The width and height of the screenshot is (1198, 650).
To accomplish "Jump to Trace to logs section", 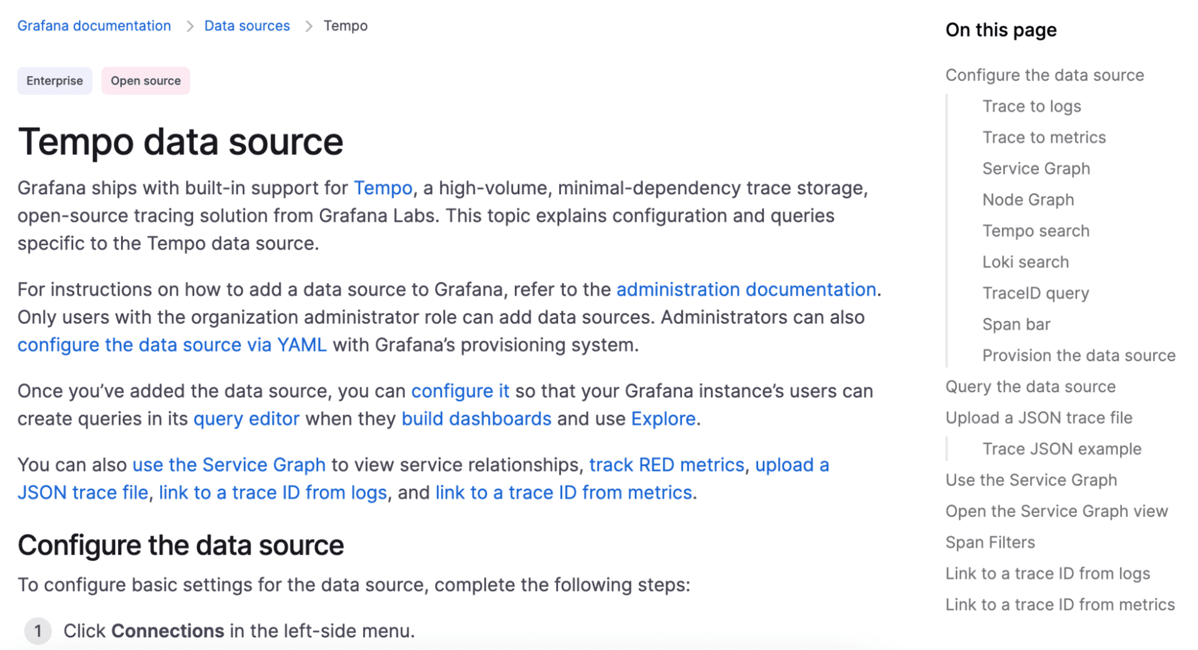I will coord(1031,106).
